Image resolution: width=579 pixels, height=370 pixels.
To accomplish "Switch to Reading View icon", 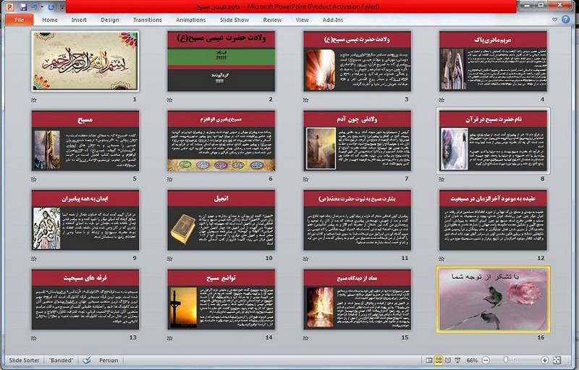I will click(x=449, y=360).
